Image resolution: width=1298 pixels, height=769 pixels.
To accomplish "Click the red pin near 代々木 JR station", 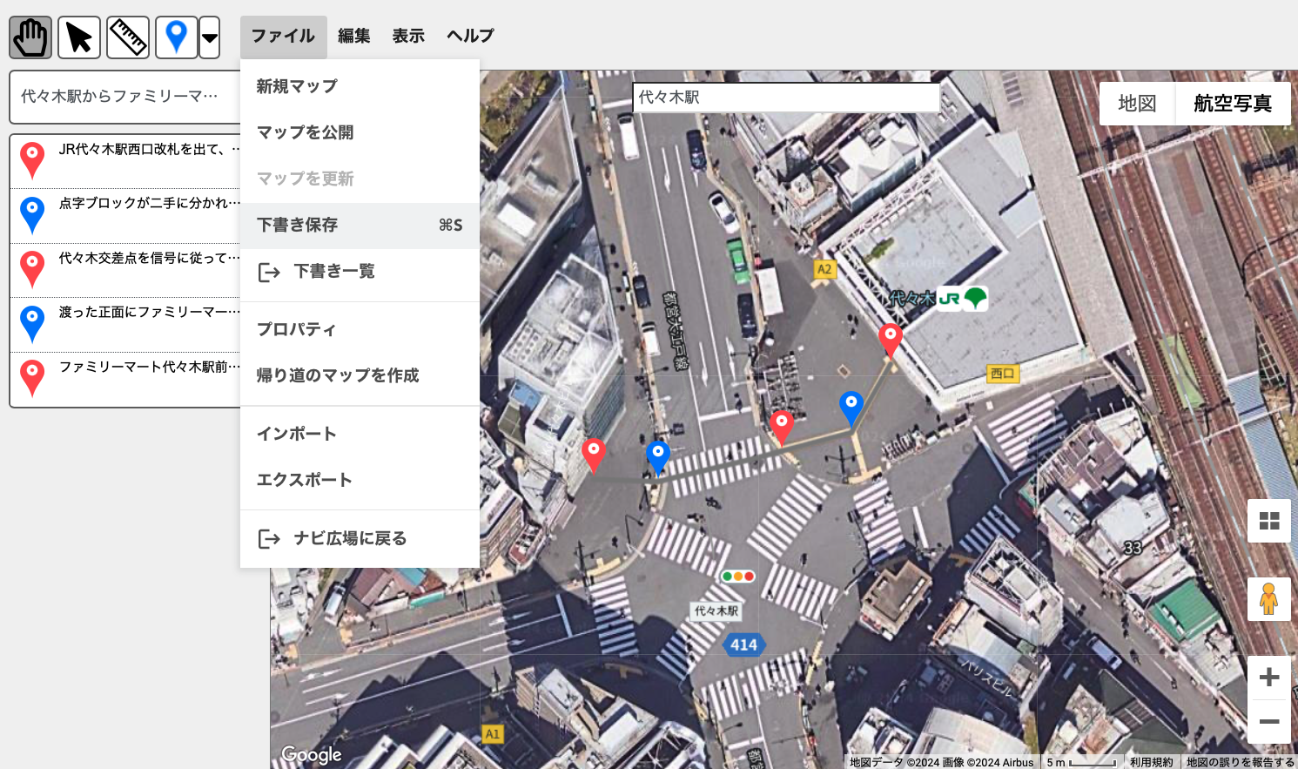I will pos(890,338).
